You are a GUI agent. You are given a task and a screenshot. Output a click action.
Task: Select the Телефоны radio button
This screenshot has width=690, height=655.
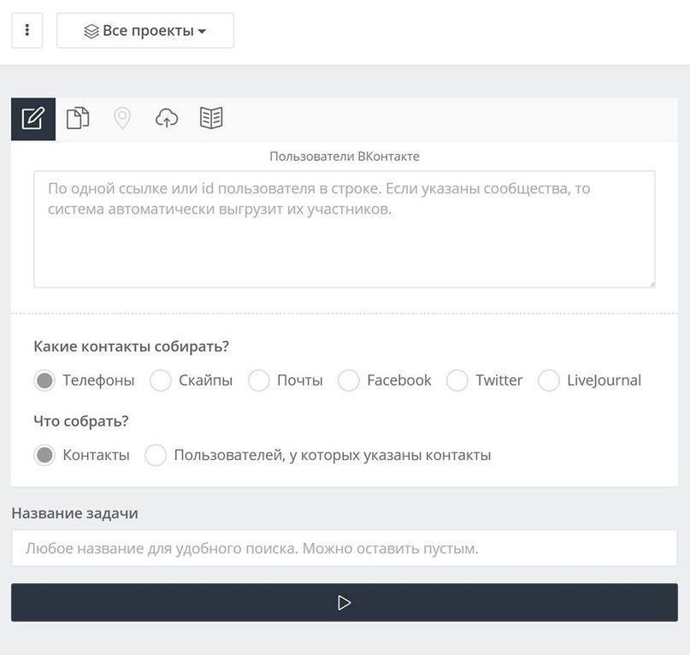point(44,381)
